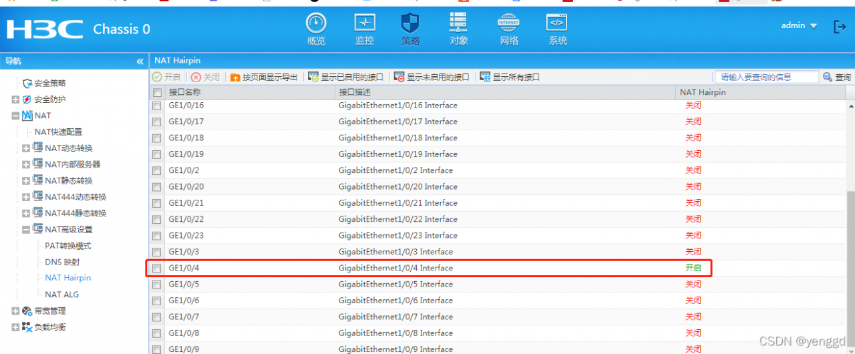
Task: Expand the 安全防护 tree node
Action: click(x=15, y=100)
